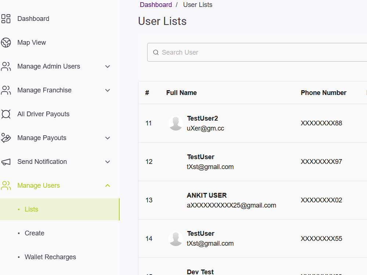
Task: Click the All Driver Payouts icon
Action: click(x=6, y=114)
